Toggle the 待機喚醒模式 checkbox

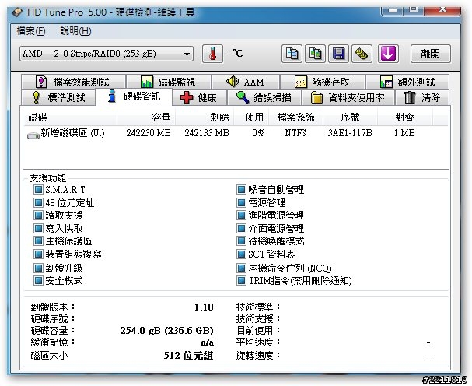[241, 240]
